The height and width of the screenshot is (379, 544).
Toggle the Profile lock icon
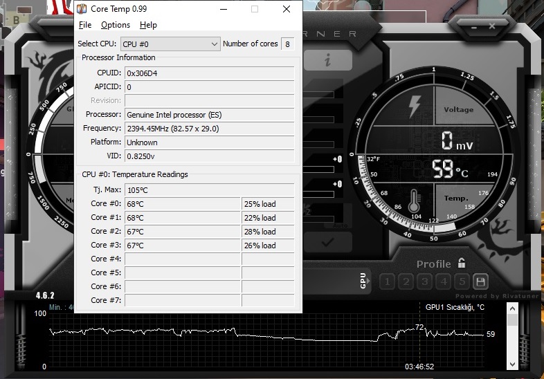click(462, 264)
